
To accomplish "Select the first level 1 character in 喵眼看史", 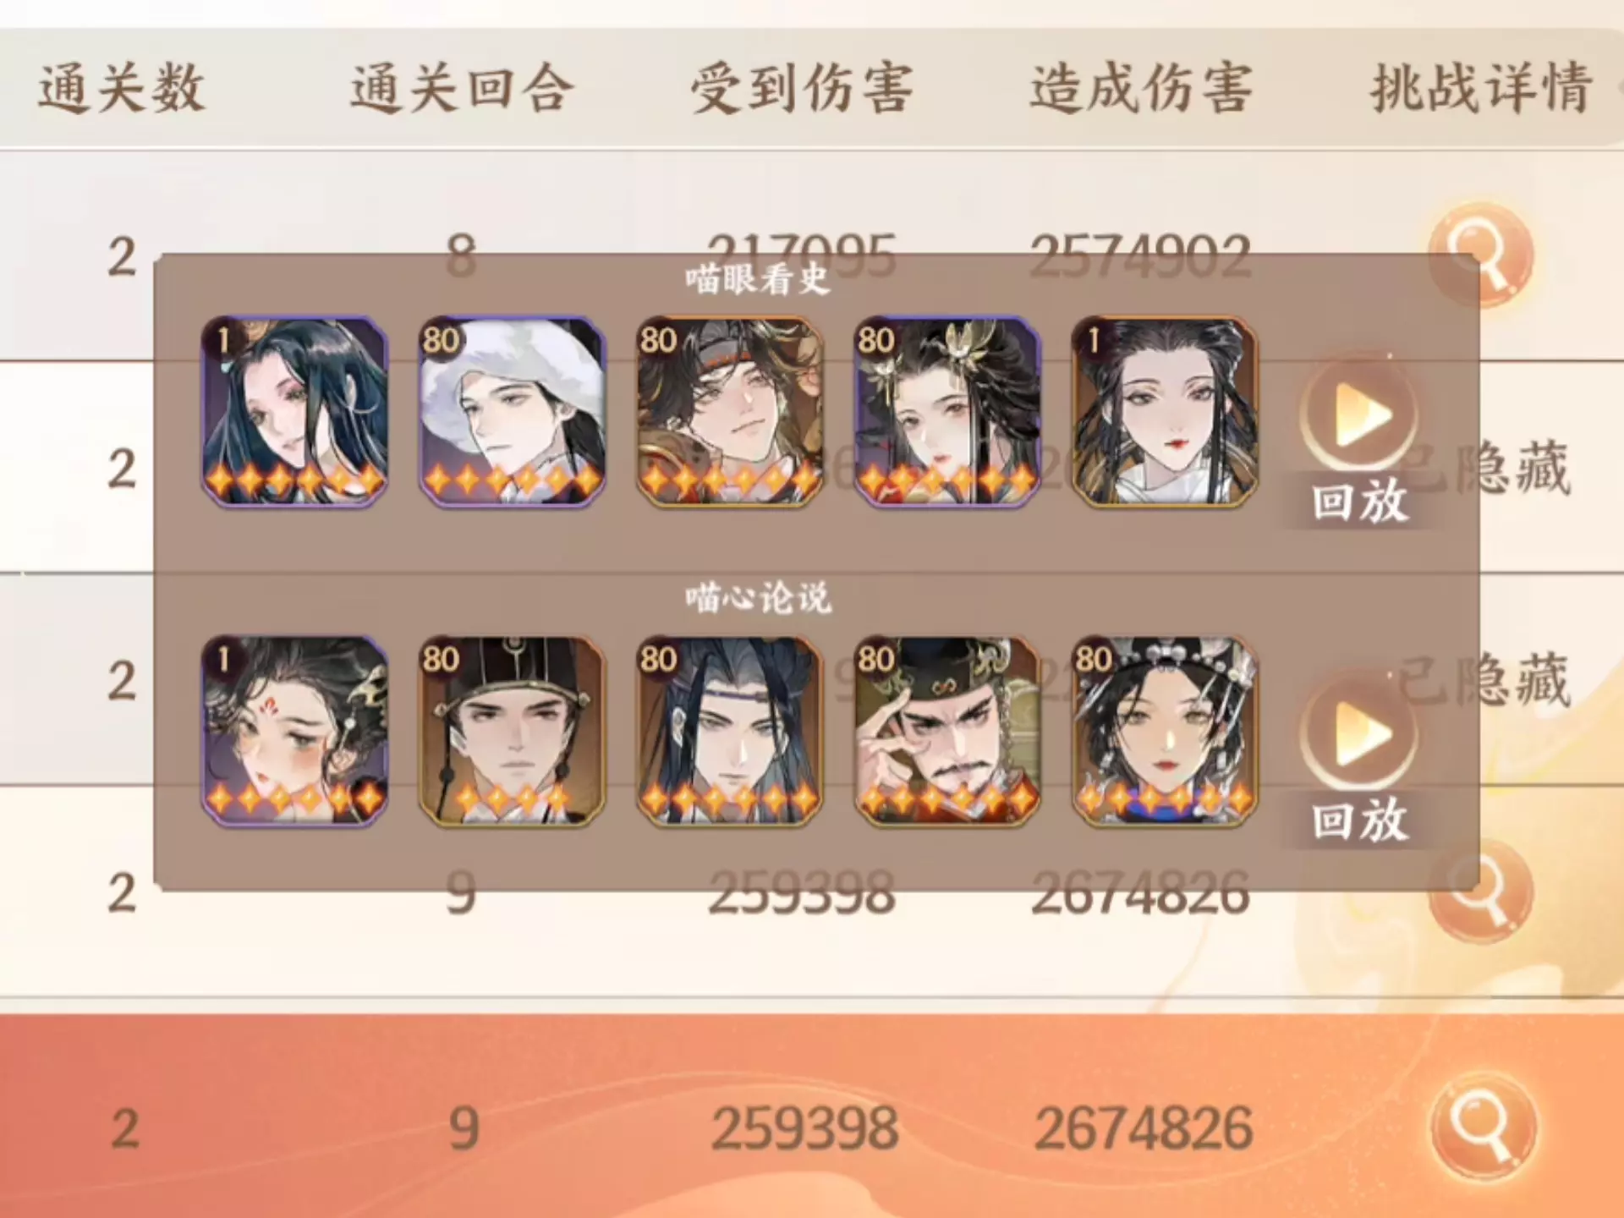I will pos(294,412).
